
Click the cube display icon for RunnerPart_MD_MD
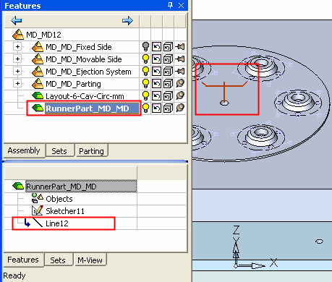168,108
